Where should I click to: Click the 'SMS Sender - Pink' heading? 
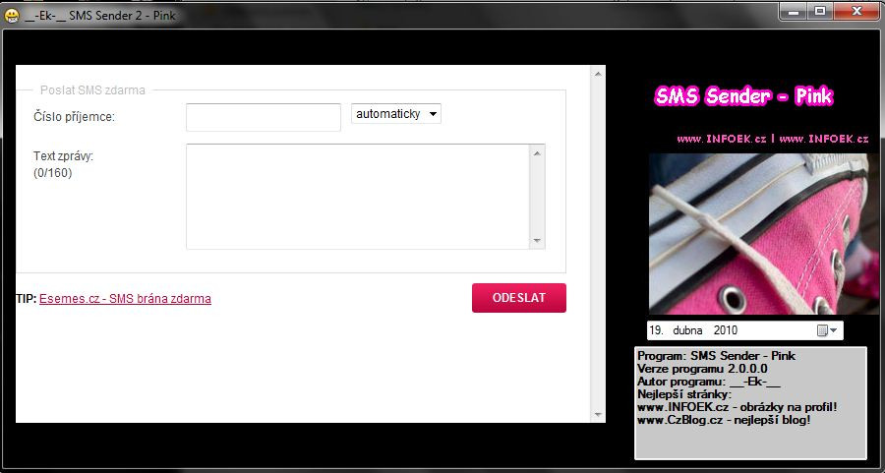tap(744, 96)
